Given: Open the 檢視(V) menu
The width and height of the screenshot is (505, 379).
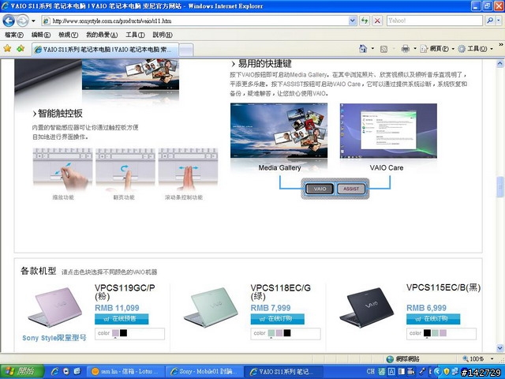Looking at the screenshot, I should pos(69,35).
